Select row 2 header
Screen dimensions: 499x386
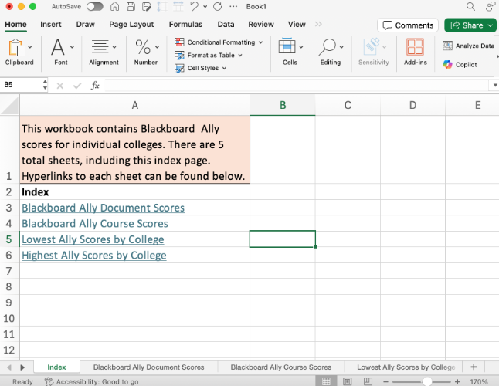(9, 192)
